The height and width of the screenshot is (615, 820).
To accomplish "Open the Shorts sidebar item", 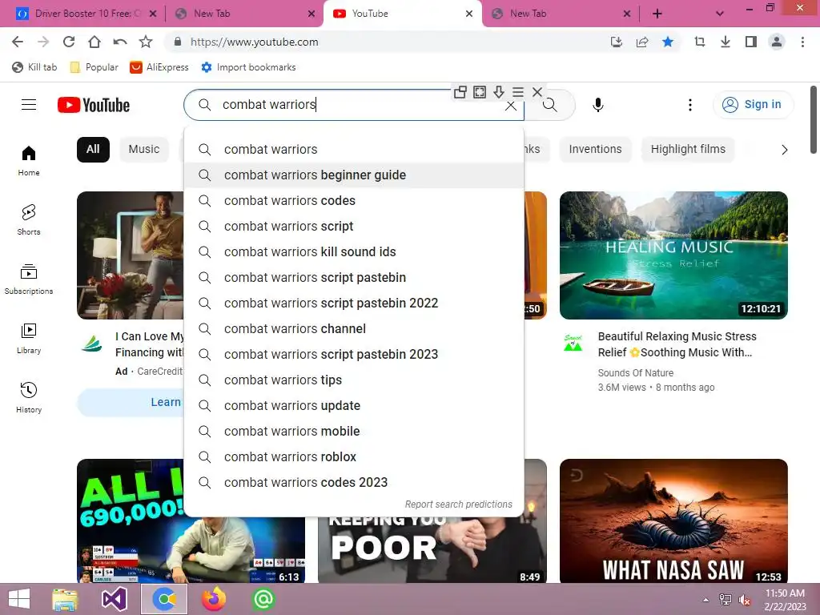I will [29, 220].
